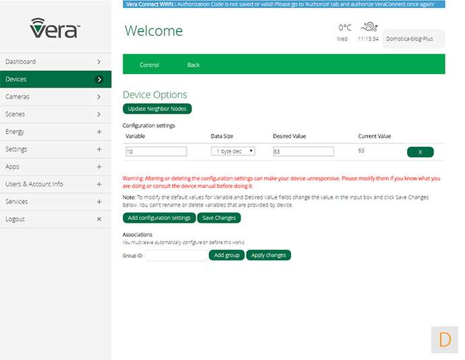Go Back using green bar
The image size is (465, 360).
pyautogui.click(x=193, y=65)
